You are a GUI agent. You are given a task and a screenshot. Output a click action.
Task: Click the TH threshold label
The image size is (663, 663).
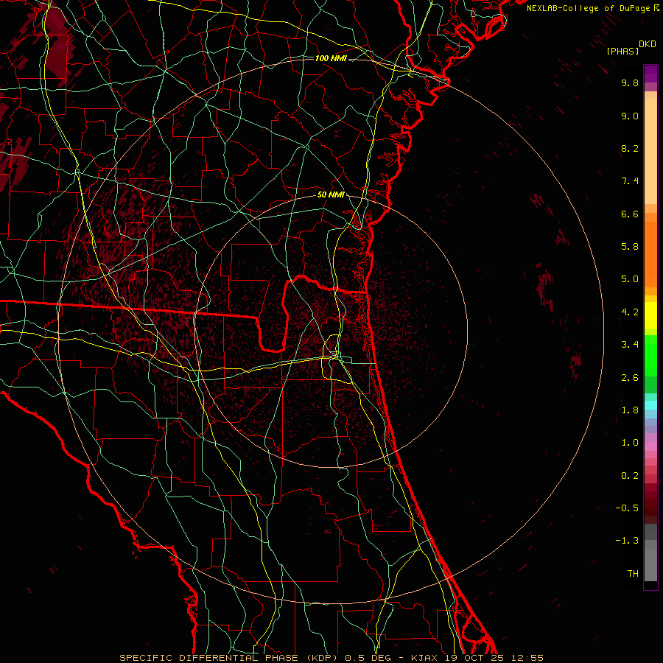(632, 573)
